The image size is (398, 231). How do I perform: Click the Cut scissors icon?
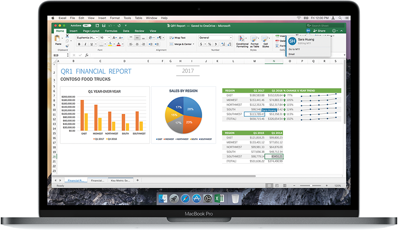(67, 36)
